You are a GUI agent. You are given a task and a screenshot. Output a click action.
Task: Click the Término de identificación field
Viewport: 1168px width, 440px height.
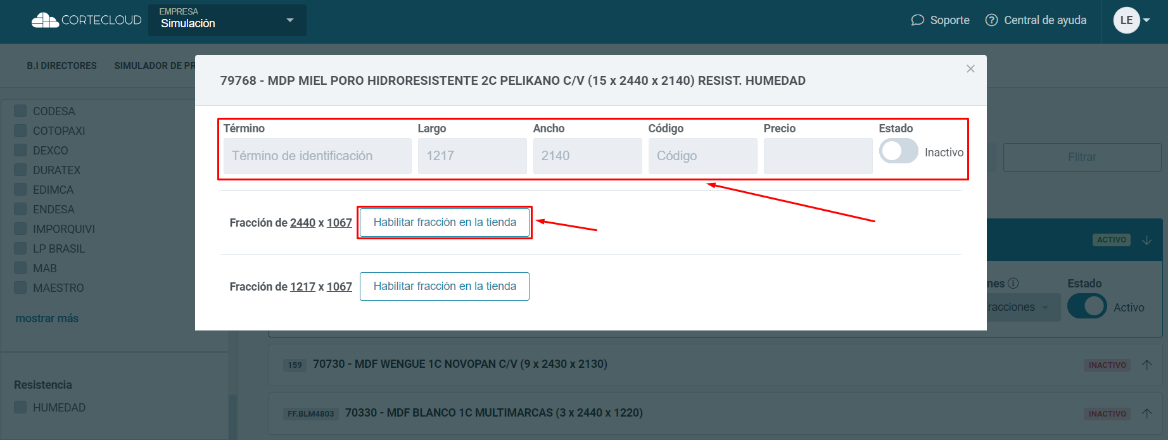coord(317,156)
